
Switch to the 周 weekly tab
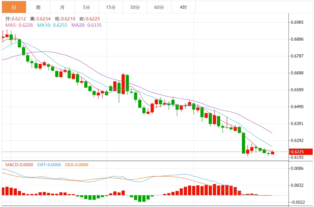pos(38,7)
